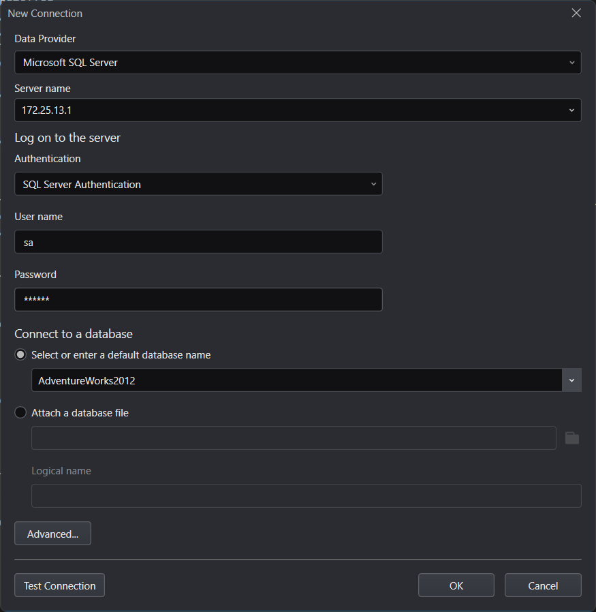Expand the Server name chevron arrow

click(x=571, y=110)
